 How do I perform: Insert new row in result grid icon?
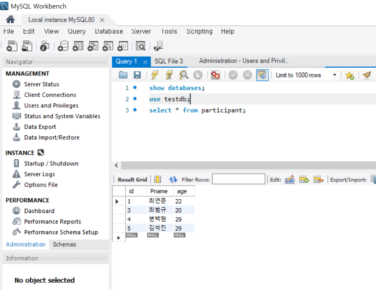pyautogui.click(x=304, y=179)
